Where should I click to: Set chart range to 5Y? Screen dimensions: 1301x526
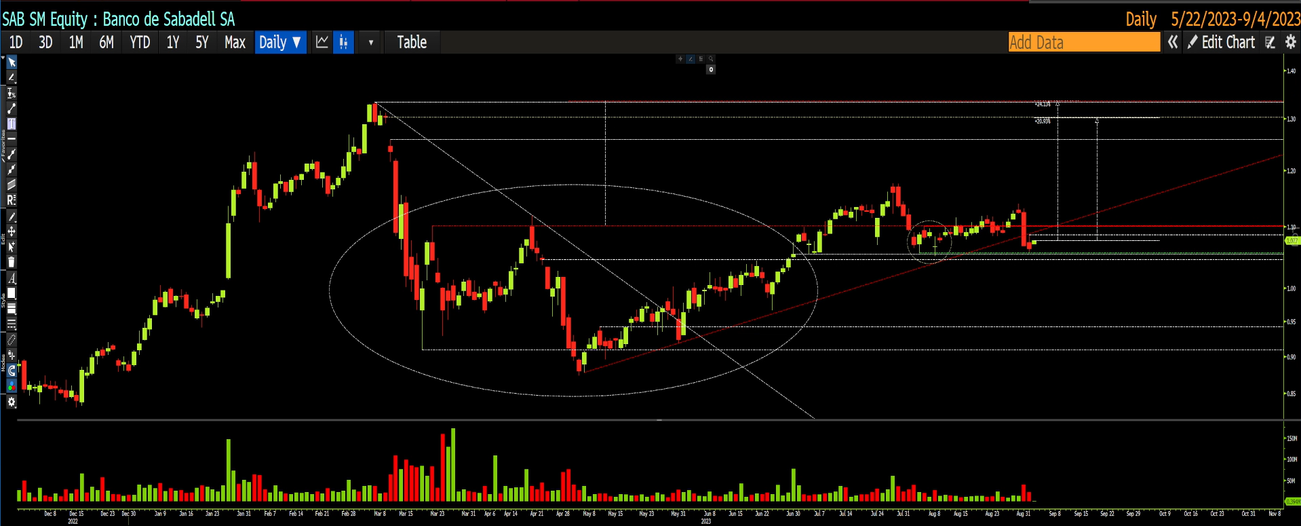coord(202,42)
